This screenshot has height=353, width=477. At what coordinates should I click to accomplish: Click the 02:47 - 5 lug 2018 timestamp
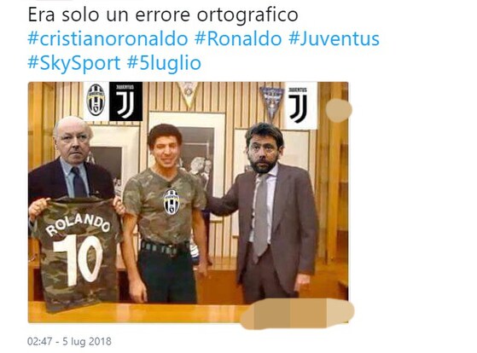(x=69, y=341)
